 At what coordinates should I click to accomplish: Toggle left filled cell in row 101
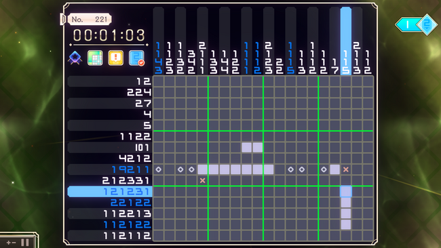[x=247, y=148]
